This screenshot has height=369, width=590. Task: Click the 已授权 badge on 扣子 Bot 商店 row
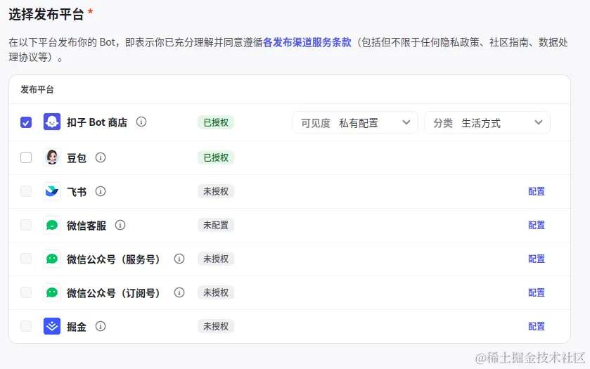coord(216,122)
